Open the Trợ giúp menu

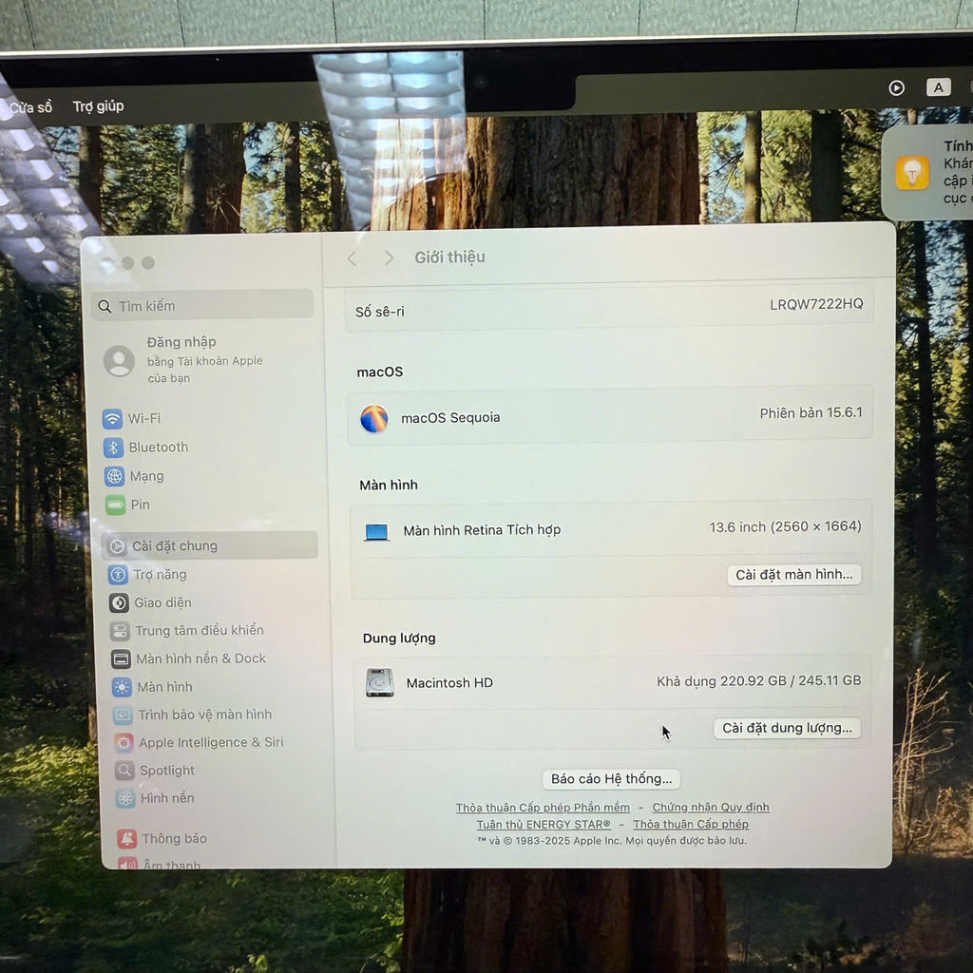[x=98, y=106]
